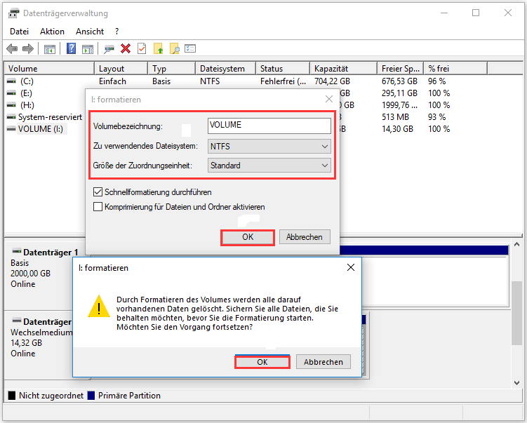Image resolution: width=527 pixels, height=423 pixels.
Task: Click the green up-arrow folder toolbar icon
Action: (x=158, y=48)
